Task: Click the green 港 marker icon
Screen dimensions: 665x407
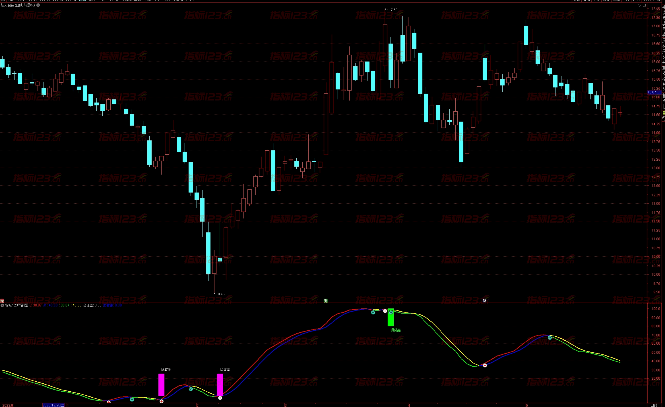Action: coord(326,301)
